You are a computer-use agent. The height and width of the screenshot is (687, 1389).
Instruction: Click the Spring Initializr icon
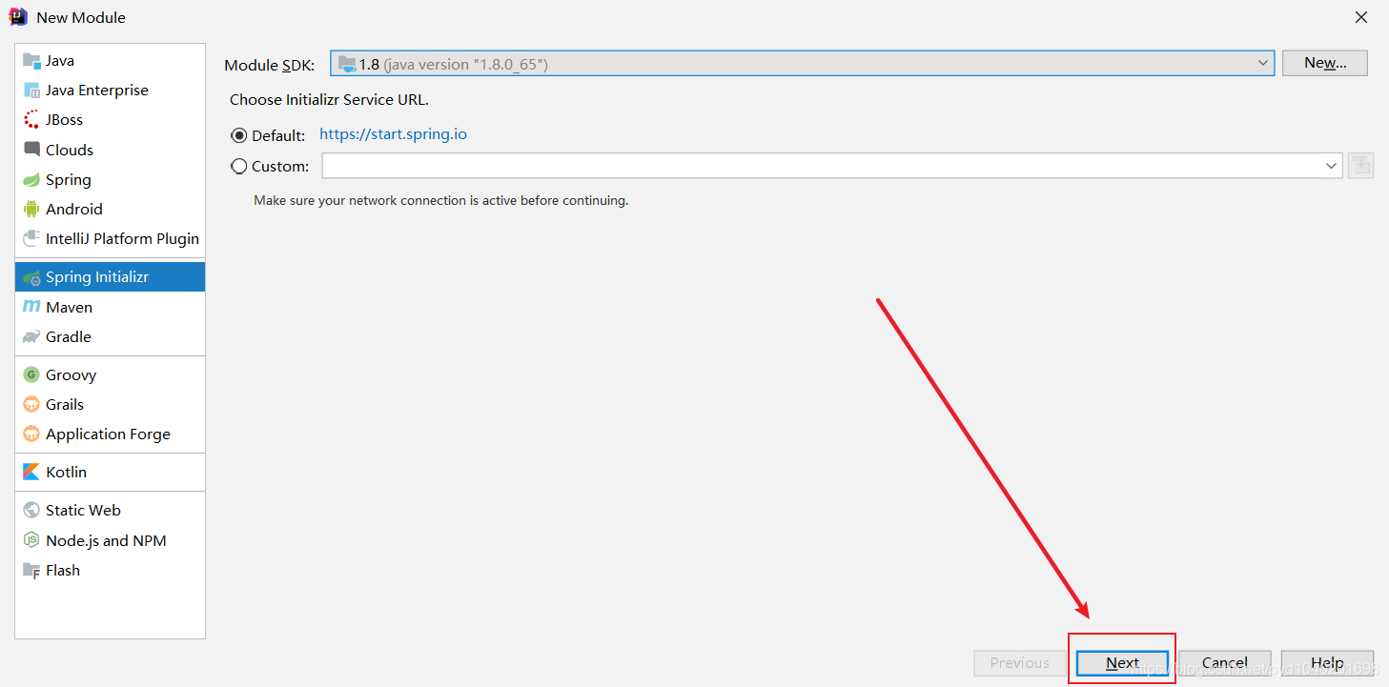tap(31, 278)
